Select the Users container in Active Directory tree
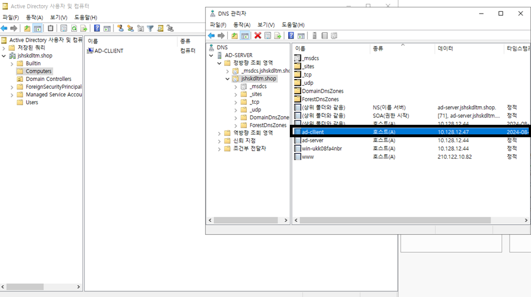 point(32,102)
